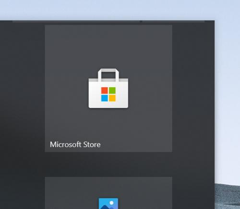Click the empty Start menu area left of the tiles
The width and height of the screenshot is (240, 209).
tap(23, 112)
